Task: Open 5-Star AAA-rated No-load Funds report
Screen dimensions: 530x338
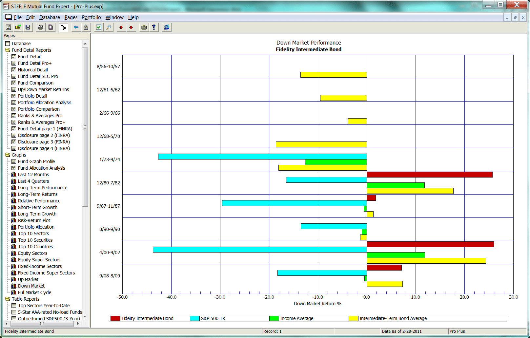Action: pyautogui.click(x=50, y=312)
